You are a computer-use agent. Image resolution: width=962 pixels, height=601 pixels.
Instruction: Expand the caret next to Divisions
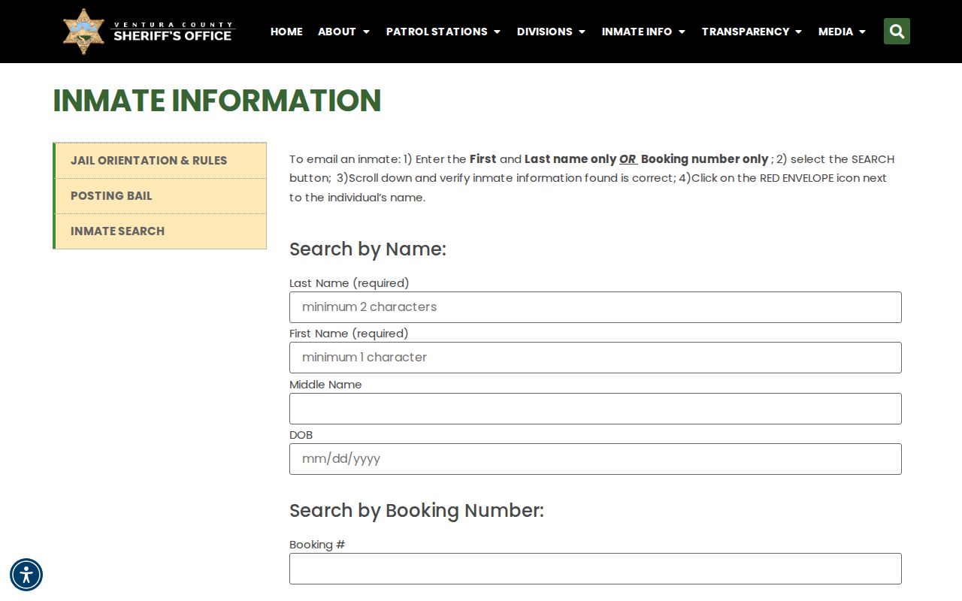(582, 32)
